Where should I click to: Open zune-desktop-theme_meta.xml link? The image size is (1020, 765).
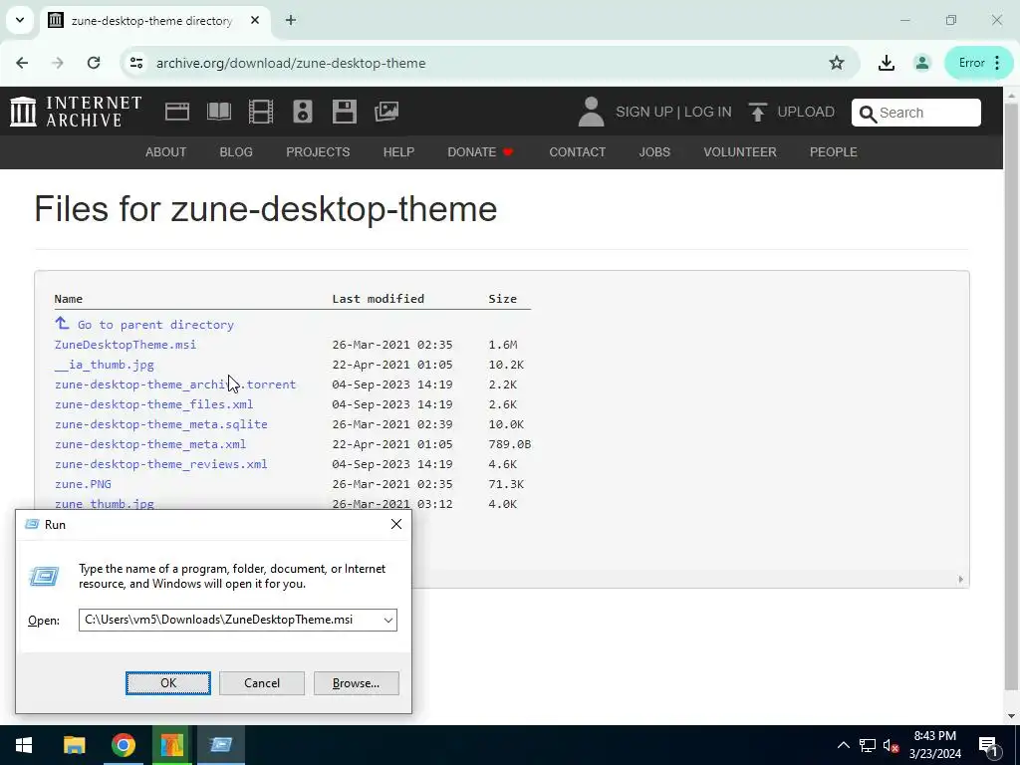150,444
